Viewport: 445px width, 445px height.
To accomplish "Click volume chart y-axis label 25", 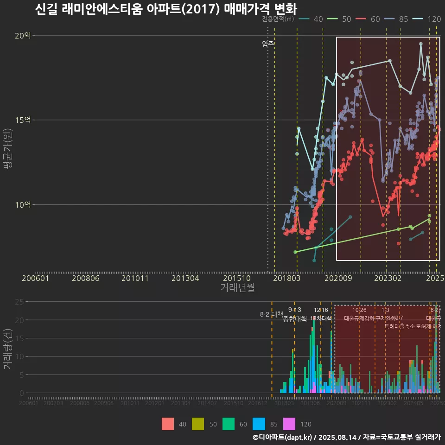I will (x=19, y=302).
